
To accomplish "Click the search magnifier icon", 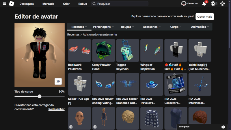I will pos(94,4).
